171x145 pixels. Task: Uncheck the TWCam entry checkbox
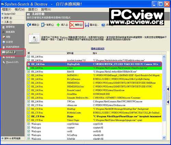(29, 102)
